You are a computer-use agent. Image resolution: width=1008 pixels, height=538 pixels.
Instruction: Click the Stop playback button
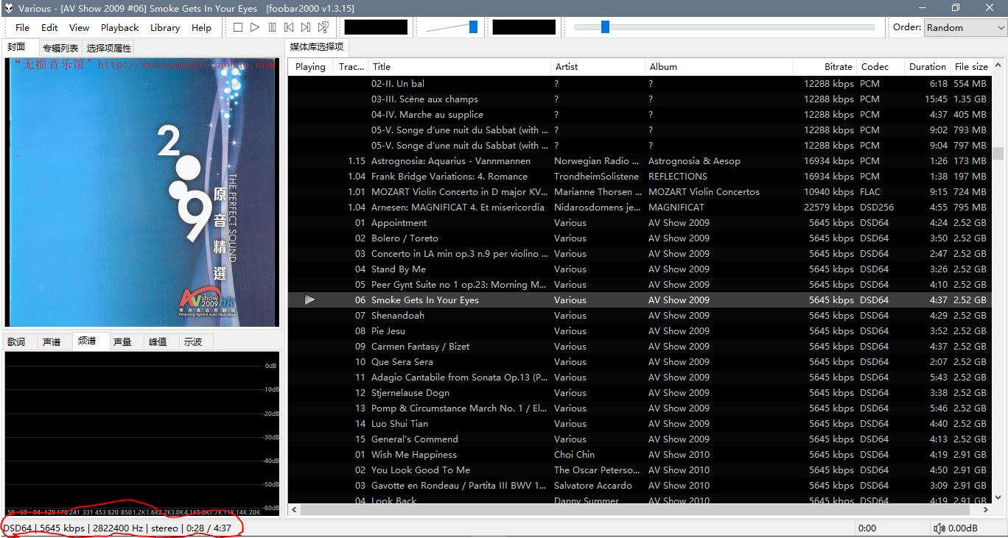pyautogui.click(x=237, y=27)
